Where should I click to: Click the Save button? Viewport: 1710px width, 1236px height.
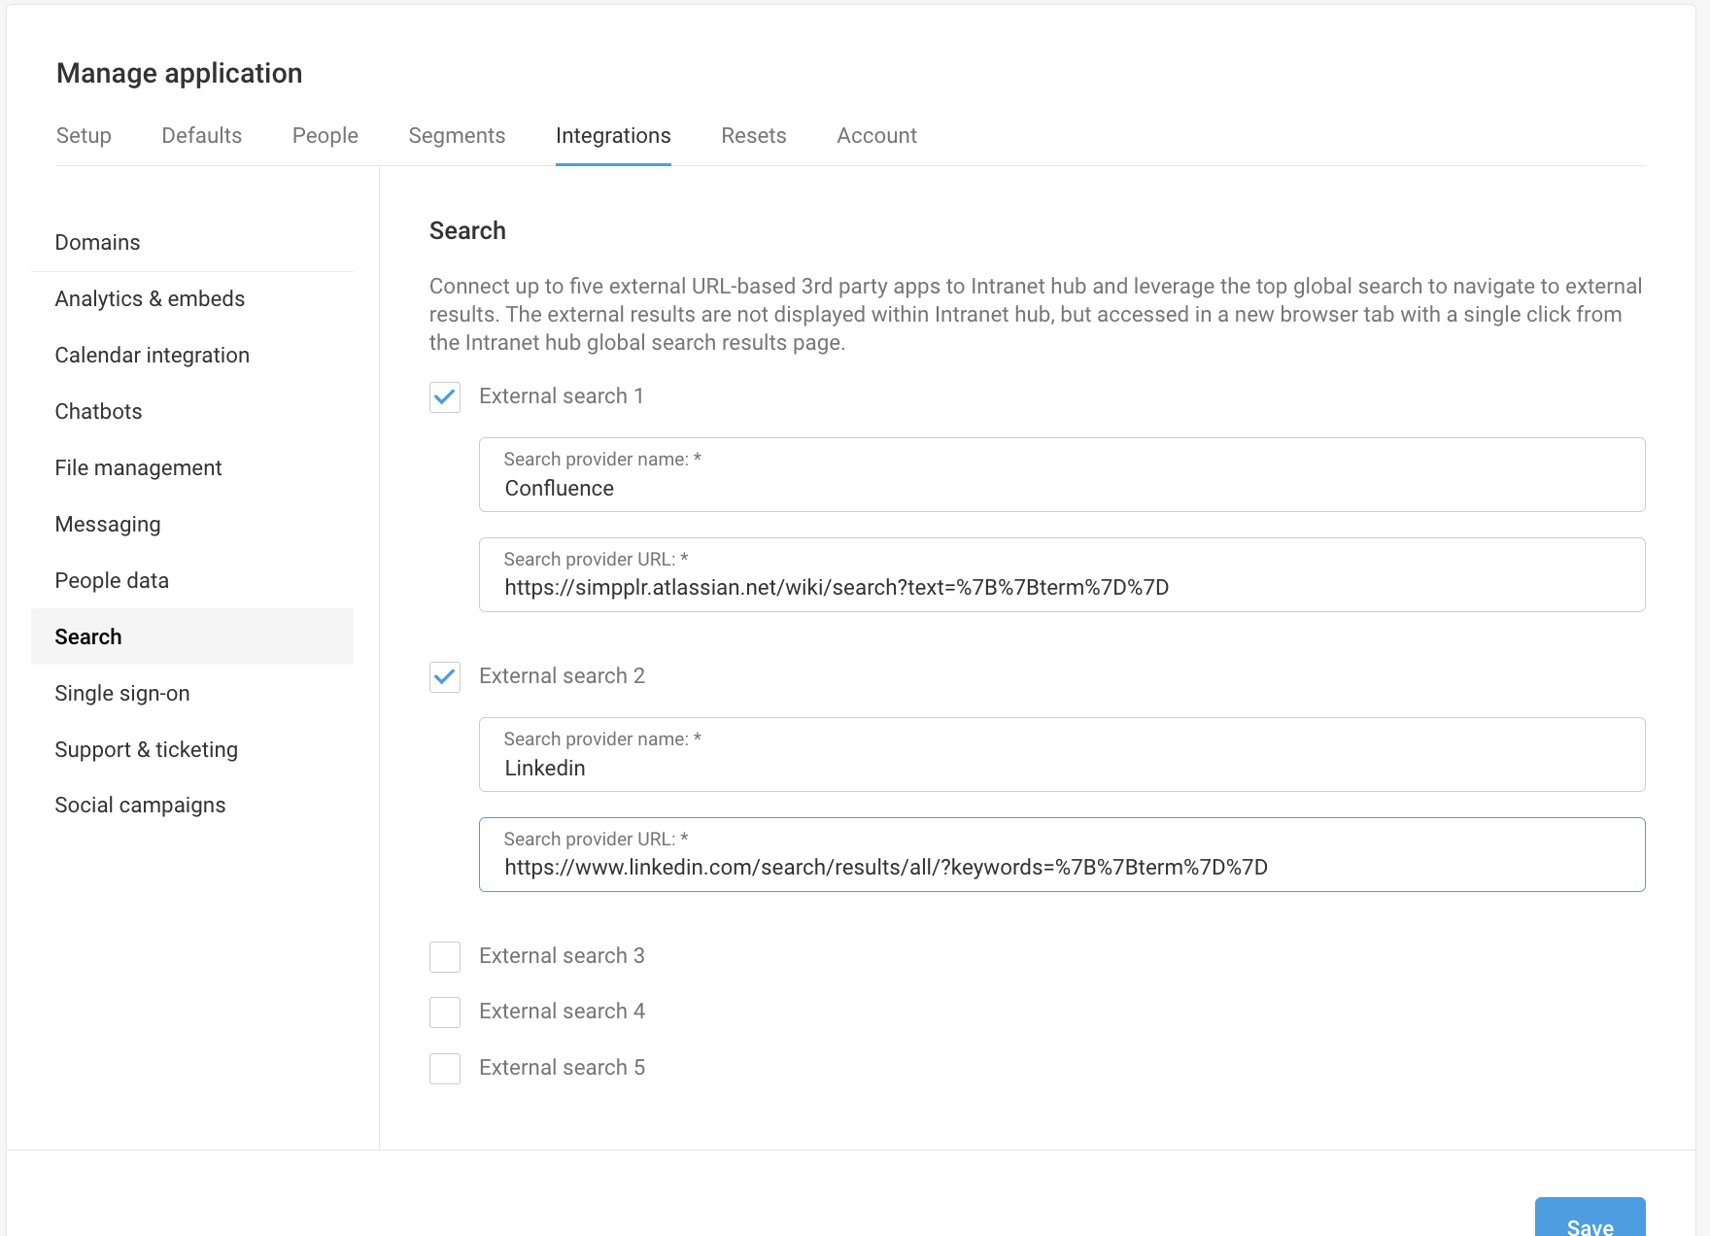tap(1590, 1222)
